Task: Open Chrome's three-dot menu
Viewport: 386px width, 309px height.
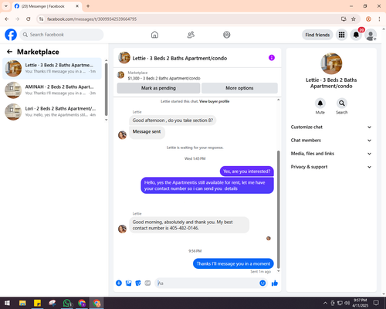Action: [x=379, y=19]
